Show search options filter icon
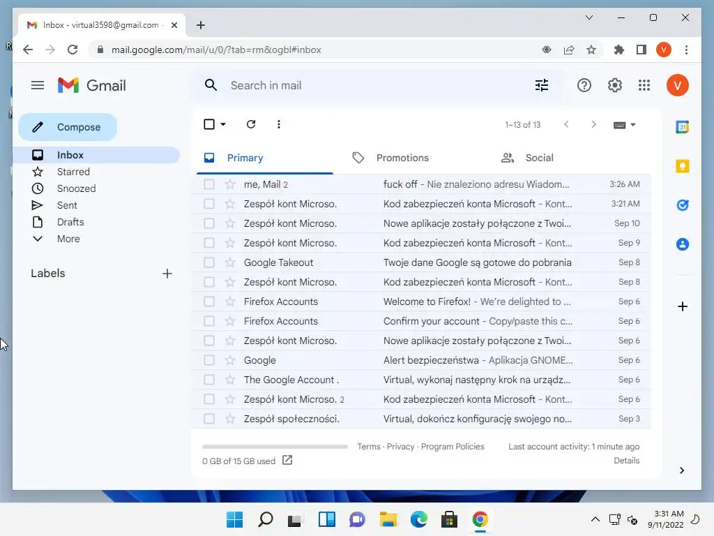714x536 pixels. pos(541,85)
